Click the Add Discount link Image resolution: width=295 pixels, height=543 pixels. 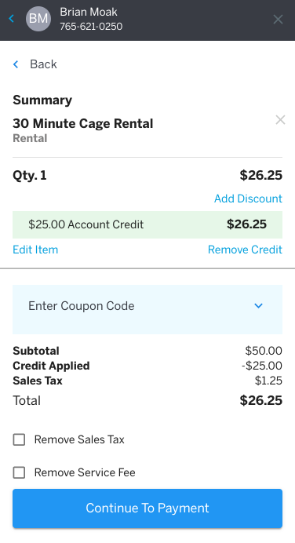pyautogui.click(x=248, y=199)
